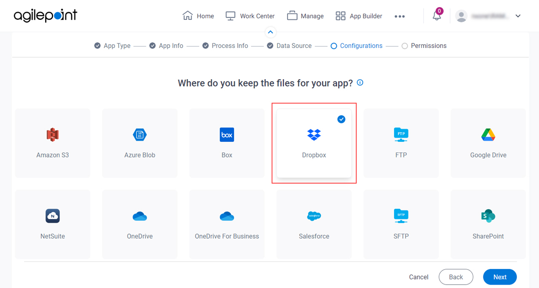Open the Manage menu label
This screenshot has height=288, width=539.
coord(312,16)
